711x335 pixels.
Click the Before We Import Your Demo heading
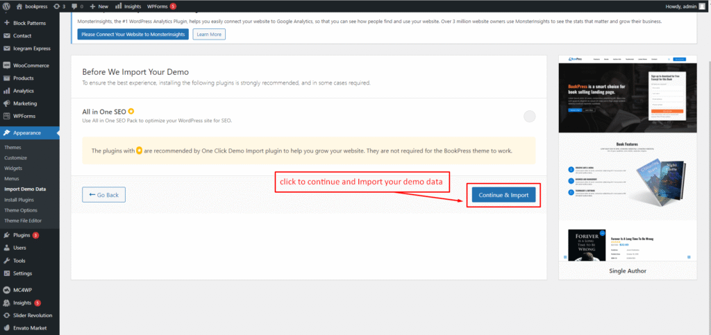click(x=135, y=72)
